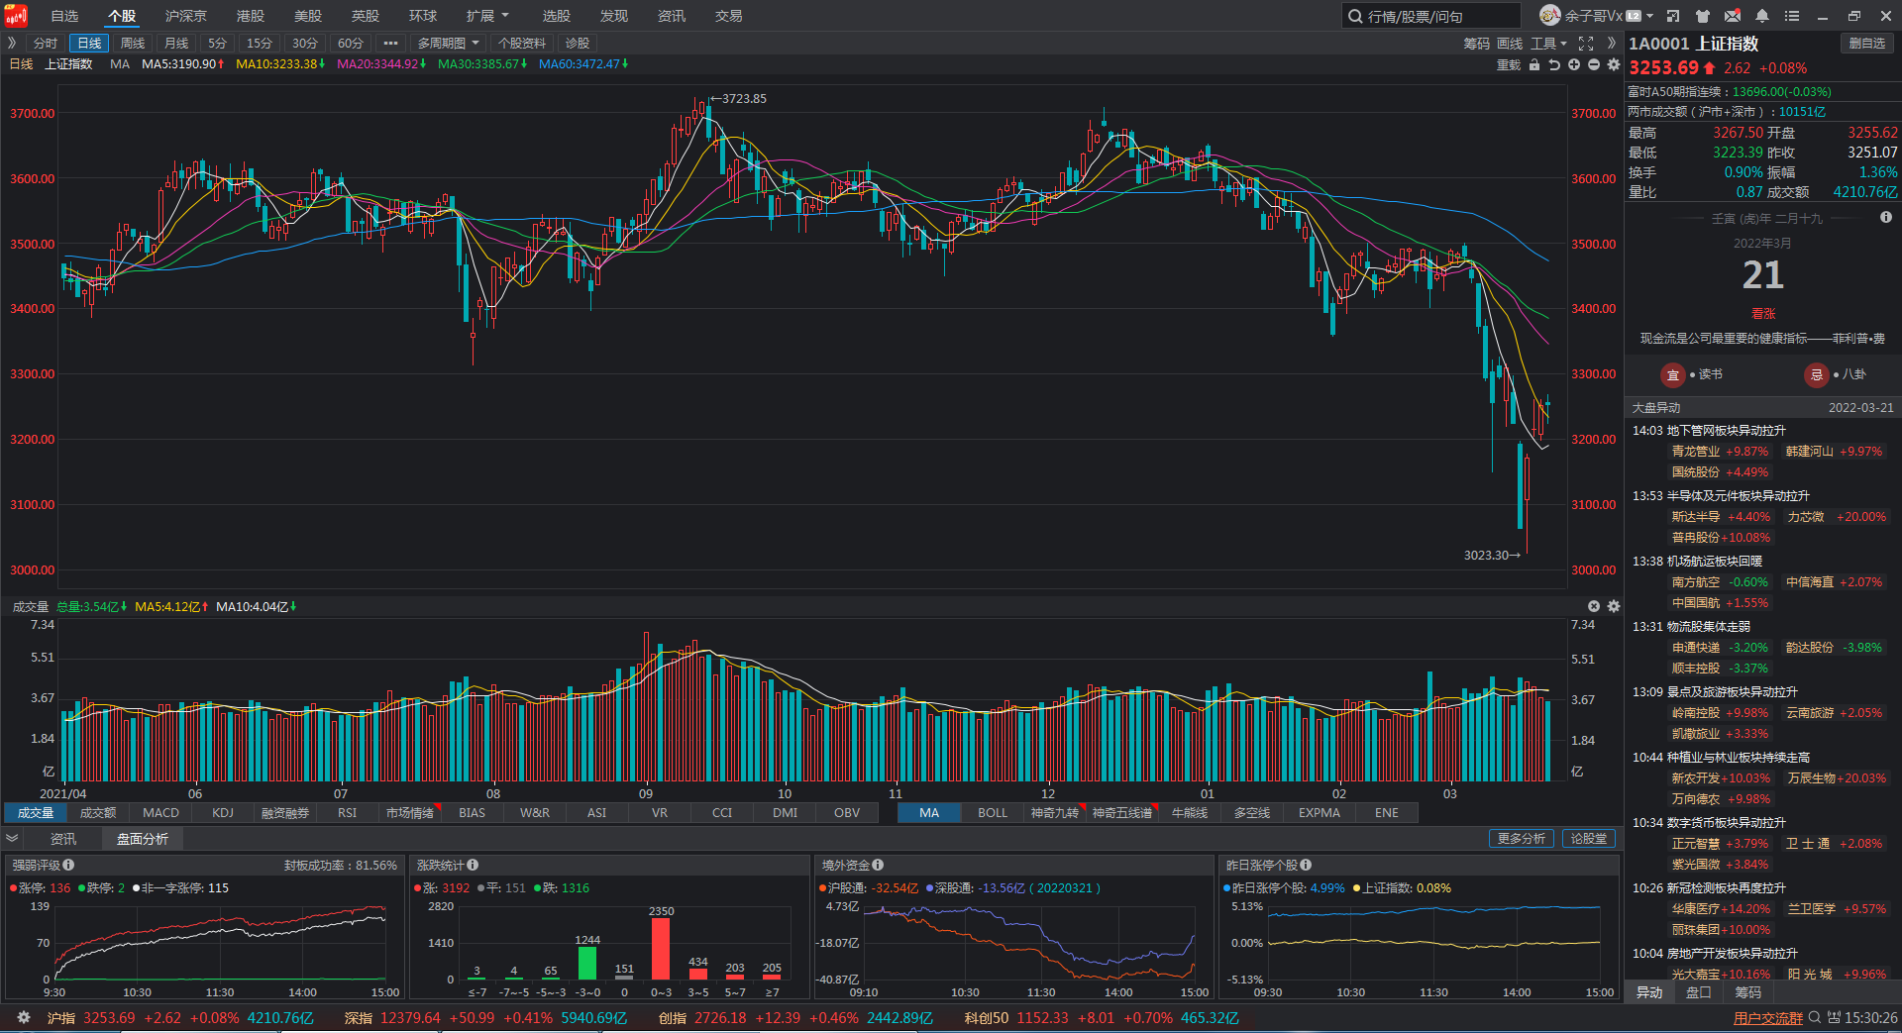1902x1033 pixels.
Task: Open the 工具 dropdown menu
Action: click(1548, 44)
